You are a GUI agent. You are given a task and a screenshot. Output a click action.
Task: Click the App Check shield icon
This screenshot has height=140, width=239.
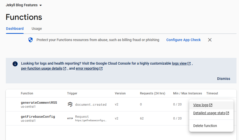point(30,40)
